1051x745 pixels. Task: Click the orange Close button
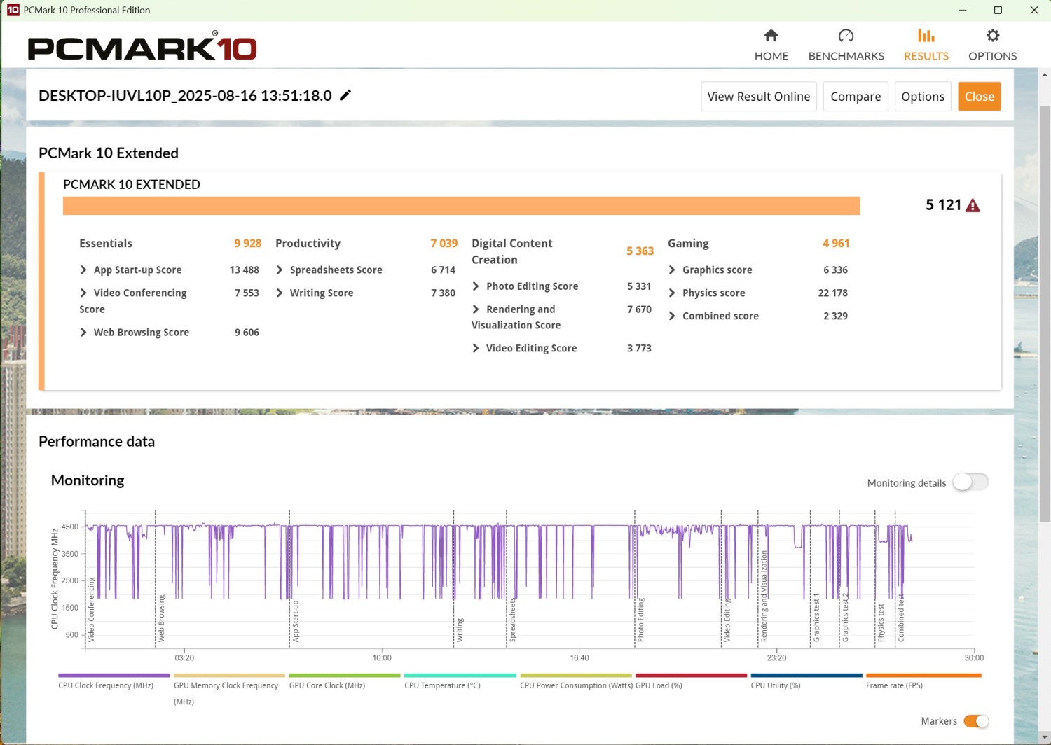pyautogui.click(x=979, y=97)
